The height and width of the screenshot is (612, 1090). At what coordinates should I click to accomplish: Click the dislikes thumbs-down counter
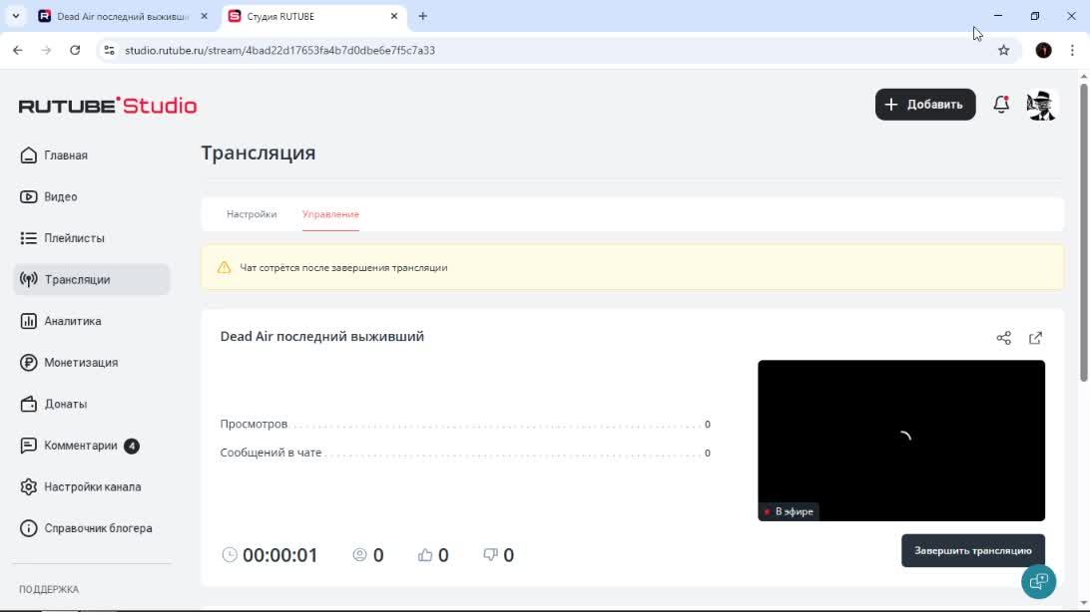(498, 554)
